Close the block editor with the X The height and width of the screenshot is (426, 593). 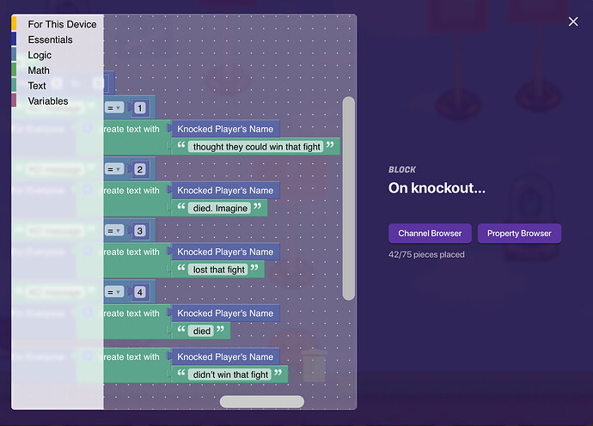(573, 21)
